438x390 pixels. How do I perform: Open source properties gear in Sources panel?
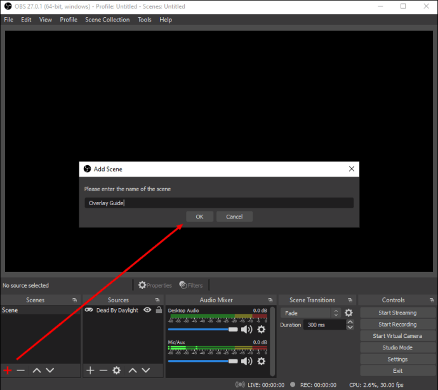(116, 370)
